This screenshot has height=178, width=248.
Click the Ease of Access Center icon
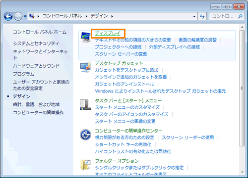click(85, 134)
